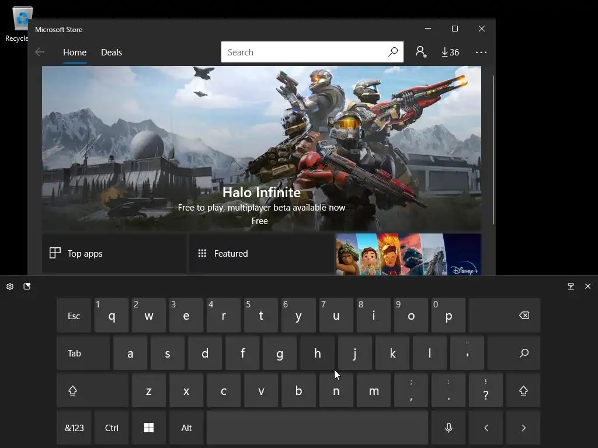The image size is (598, 448).
Task: Tap the space bar
Action: pyautogui.click(x=317, y=428)
